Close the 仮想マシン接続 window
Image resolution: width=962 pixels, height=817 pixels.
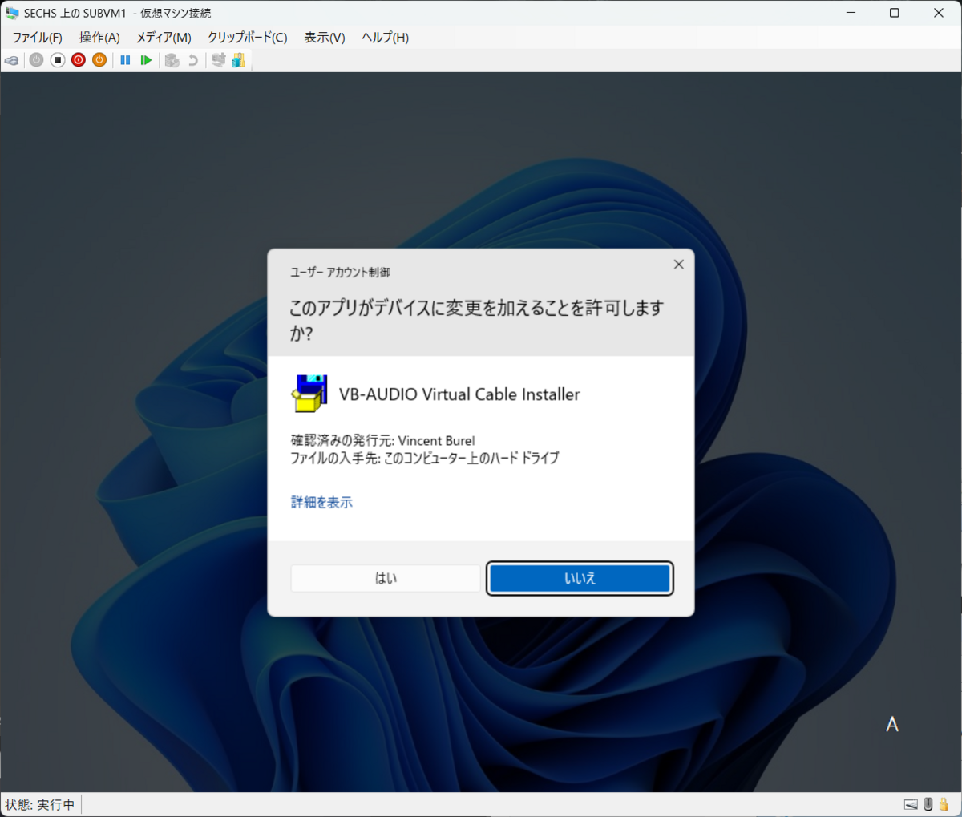[939, 13]
